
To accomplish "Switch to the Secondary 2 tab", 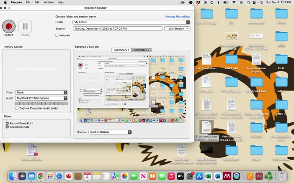I will click(142, 50).
